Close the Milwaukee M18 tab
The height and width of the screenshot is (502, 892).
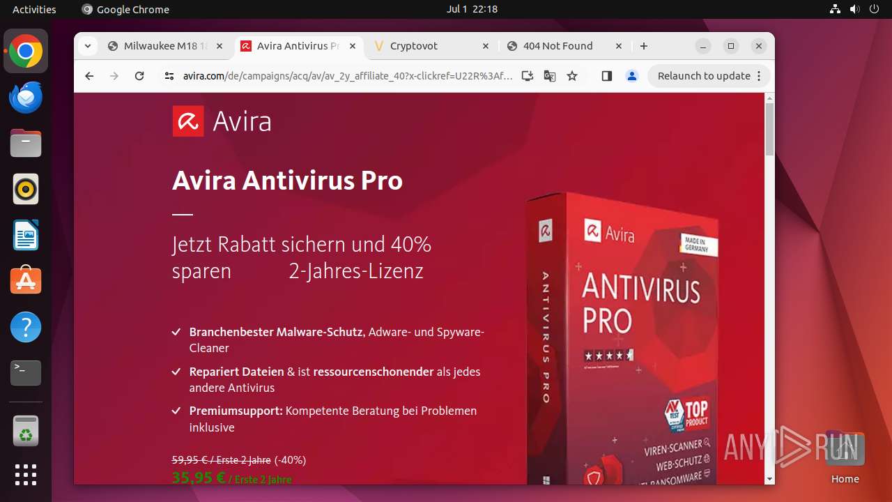[x=220, y=46]
